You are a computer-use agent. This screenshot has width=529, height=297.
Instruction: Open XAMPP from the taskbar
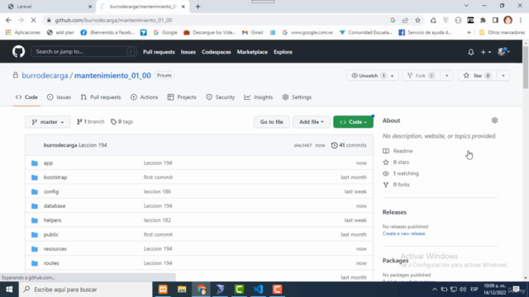(x=163, y=290)
